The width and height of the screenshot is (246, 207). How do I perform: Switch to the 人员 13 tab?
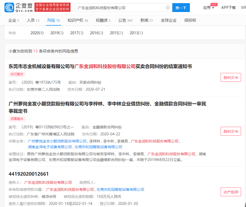33,20
